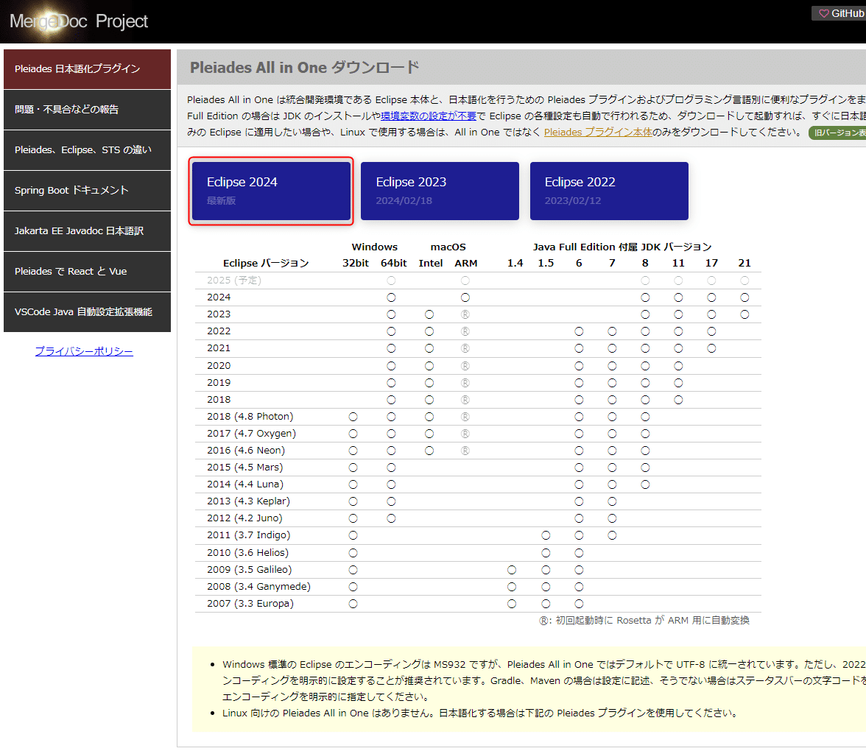Click JDK 8 circle in 2014 (4.4 Luna) row
The image size is (866, 751).
tap(645, 484)
